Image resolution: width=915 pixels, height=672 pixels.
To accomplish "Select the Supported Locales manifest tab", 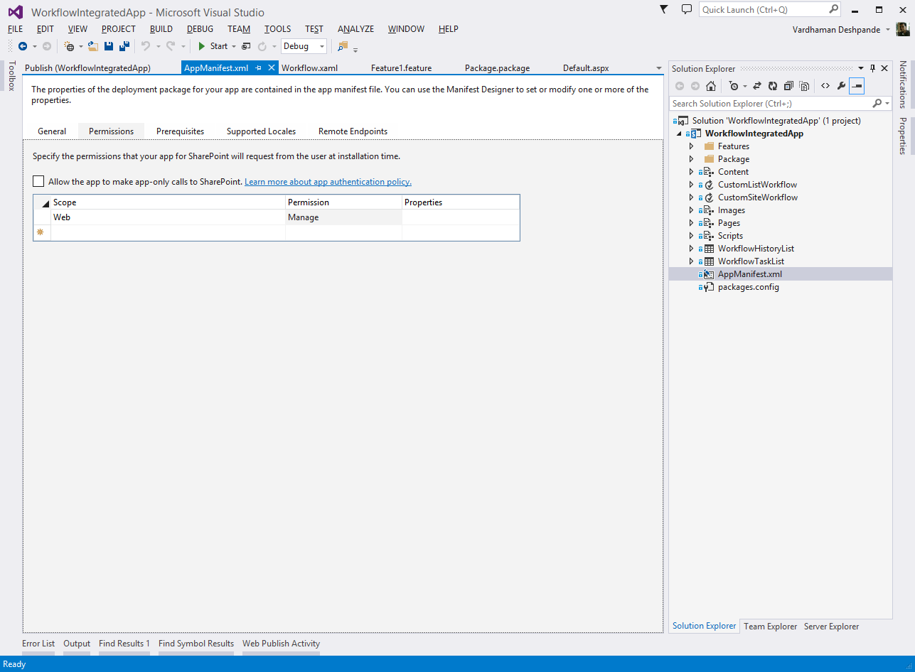I will (x=261, y=131).
